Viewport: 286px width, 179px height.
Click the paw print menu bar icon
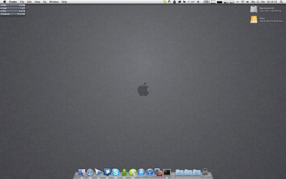(198, 2)
